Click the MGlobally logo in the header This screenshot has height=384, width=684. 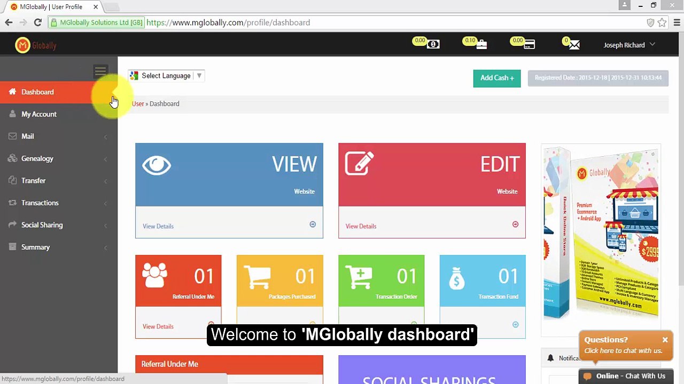point(36,45)
